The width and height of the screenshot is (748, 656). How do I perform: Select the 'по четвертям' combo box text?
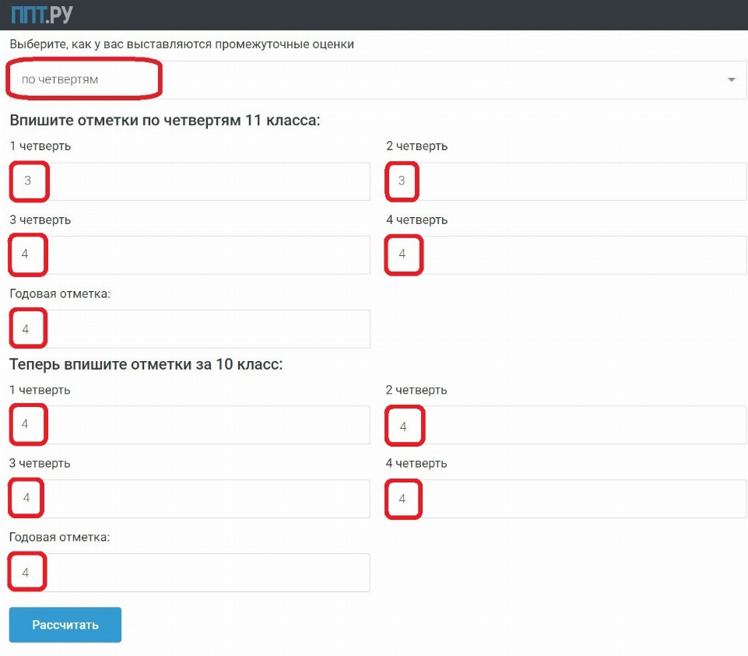61,80
